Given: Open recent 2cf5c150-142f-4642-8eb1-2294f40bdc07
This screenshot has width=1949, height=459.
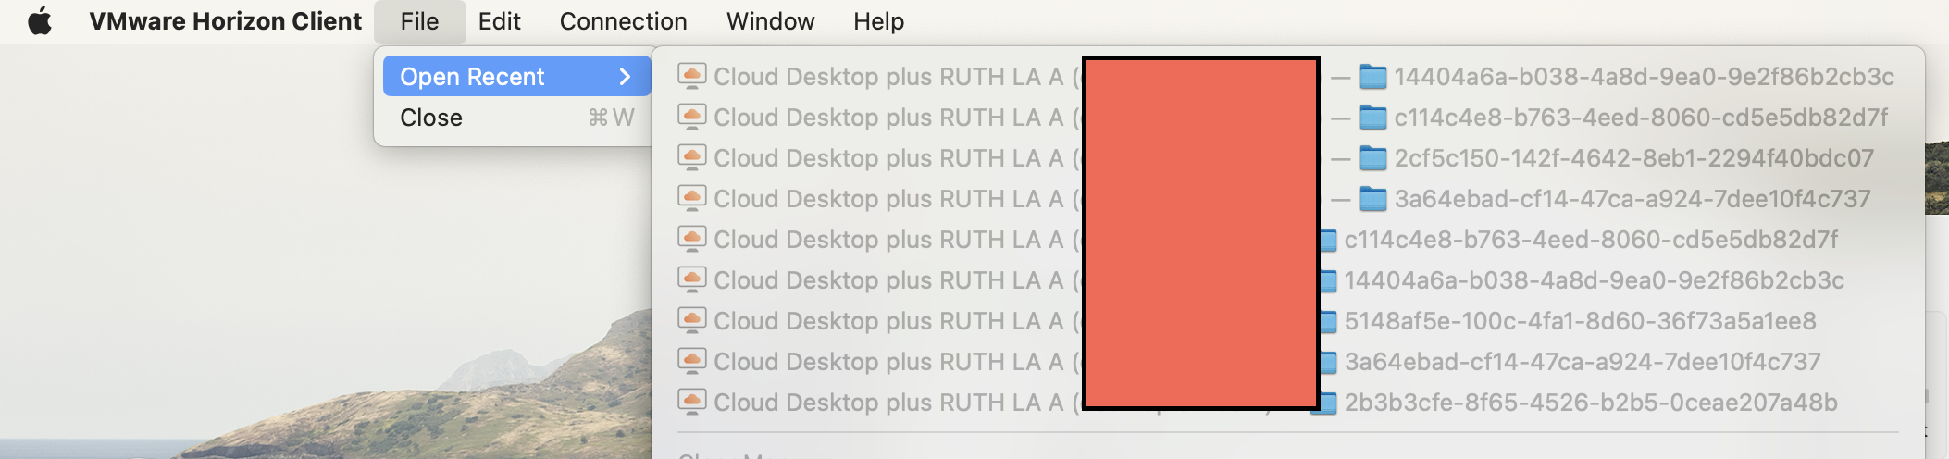Looking at the screenshot, I should tap(1288, 157).
